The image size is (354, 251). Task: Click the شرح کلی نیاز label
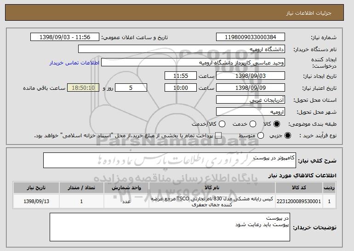click(317, 161)
